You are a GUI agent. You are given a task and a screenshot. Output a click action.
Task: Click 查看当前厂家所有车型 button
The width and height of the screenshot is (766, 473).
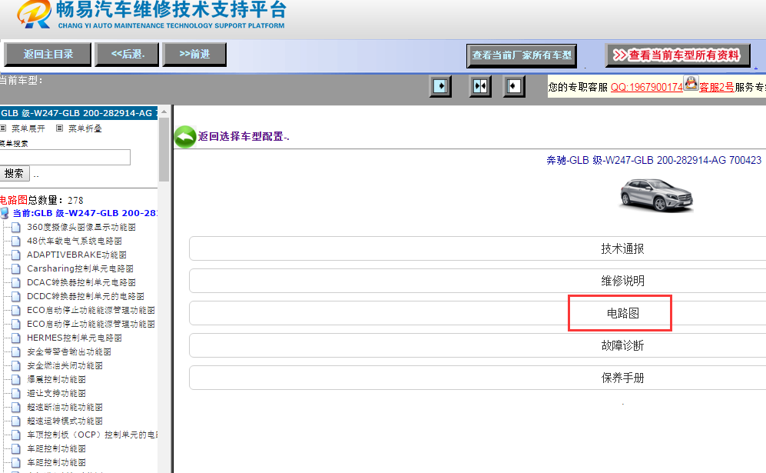(x=522, y=56)
